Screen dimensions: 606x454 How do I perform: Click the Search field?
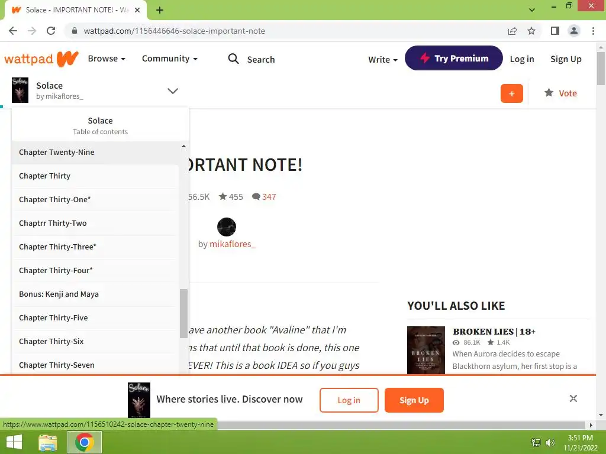[x=261, y=60]
